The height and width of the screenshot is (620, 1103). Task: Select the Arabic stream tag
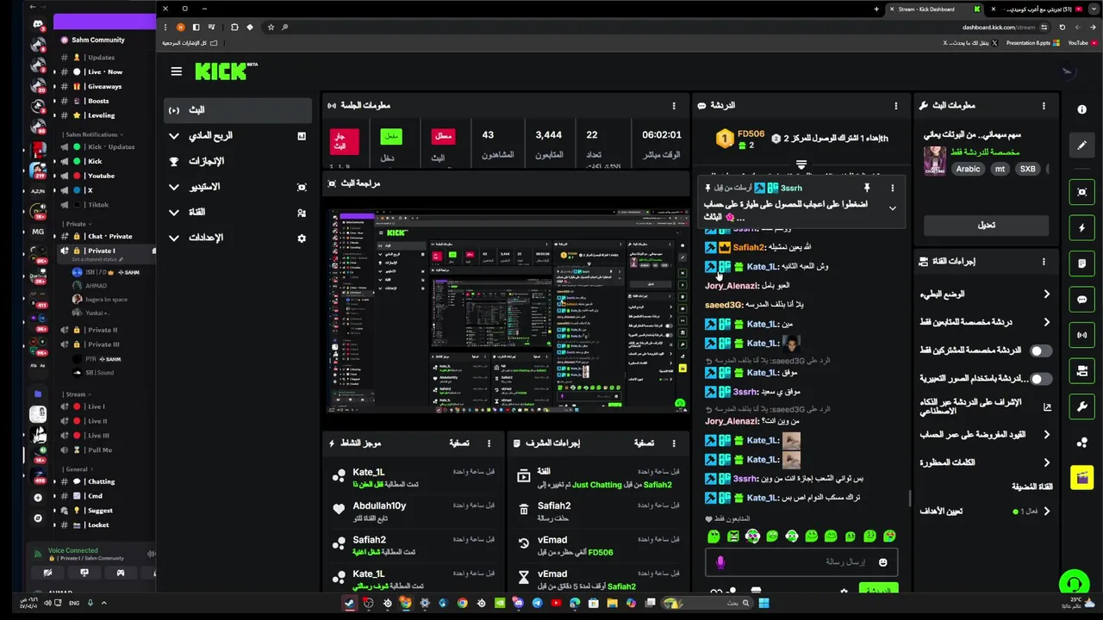point(968,169)
